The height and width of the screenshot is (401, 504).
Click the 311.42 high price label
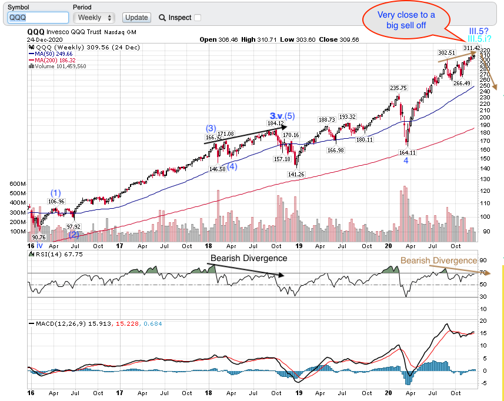[472, 48]
